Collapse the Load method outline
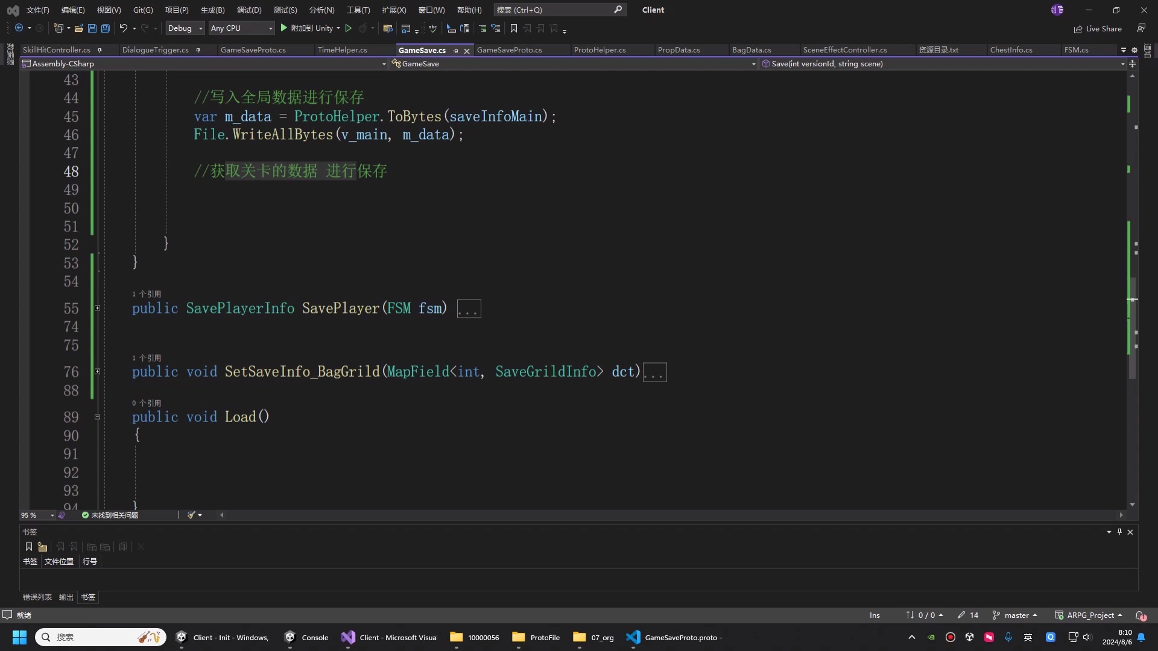1158x651 pixels. pyautogui.click(x=97, y=417)
